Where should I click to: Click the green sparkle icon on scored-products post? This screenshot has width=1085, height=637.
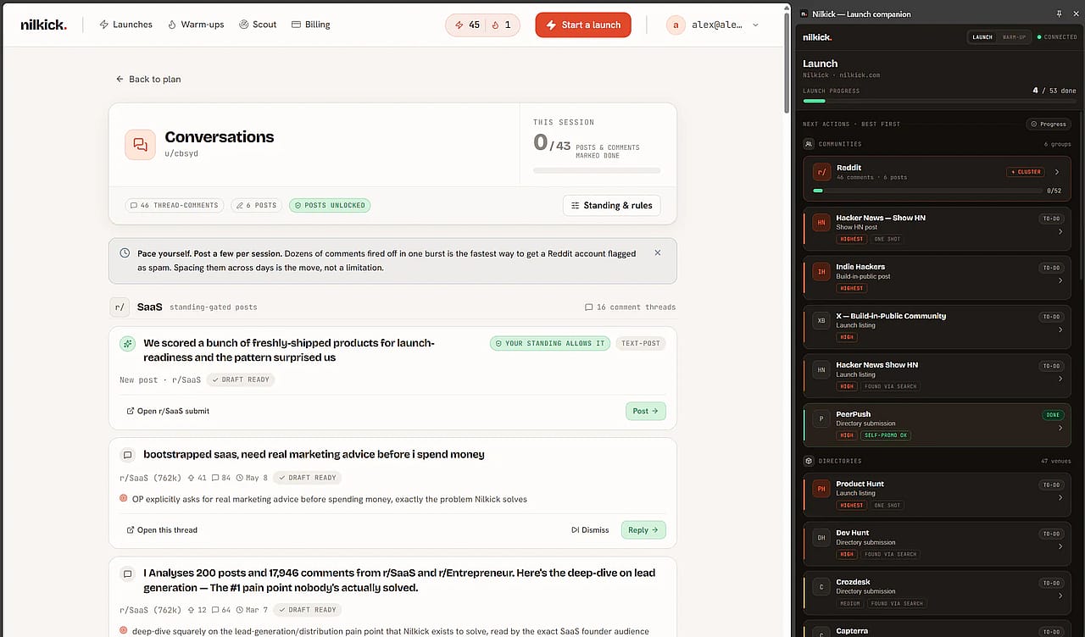pos(127,343)
